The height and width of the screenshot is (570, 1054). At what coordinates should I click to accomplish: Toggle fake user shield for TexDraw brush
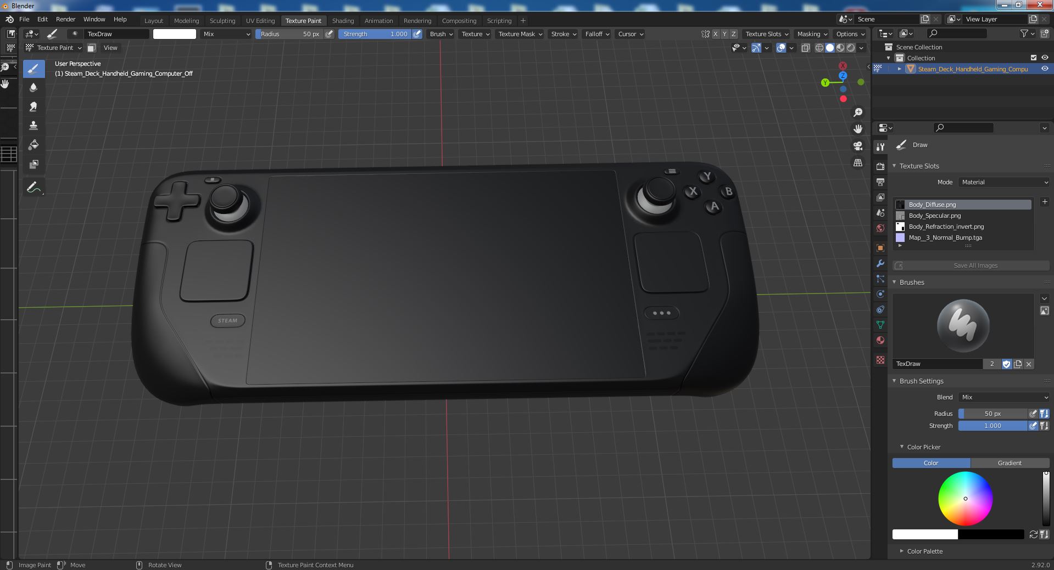pyautogui.click(x=1006, y=364)
